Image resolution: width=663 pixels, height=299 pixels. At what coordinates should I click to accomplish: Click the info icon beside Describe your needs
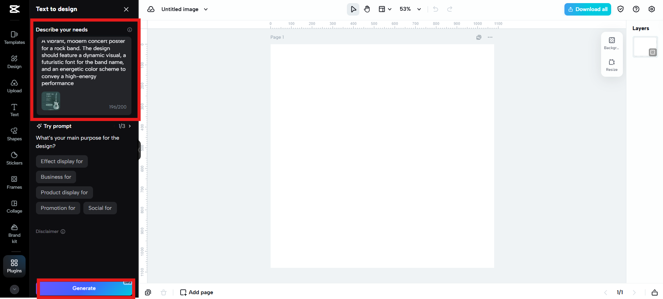130,30
